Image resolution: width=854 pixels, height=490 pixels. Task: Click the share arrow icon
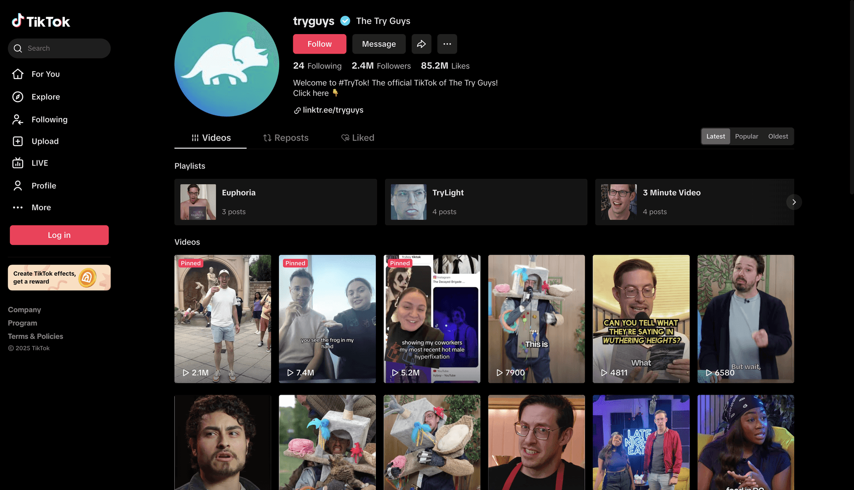click(x=421, y=44)
